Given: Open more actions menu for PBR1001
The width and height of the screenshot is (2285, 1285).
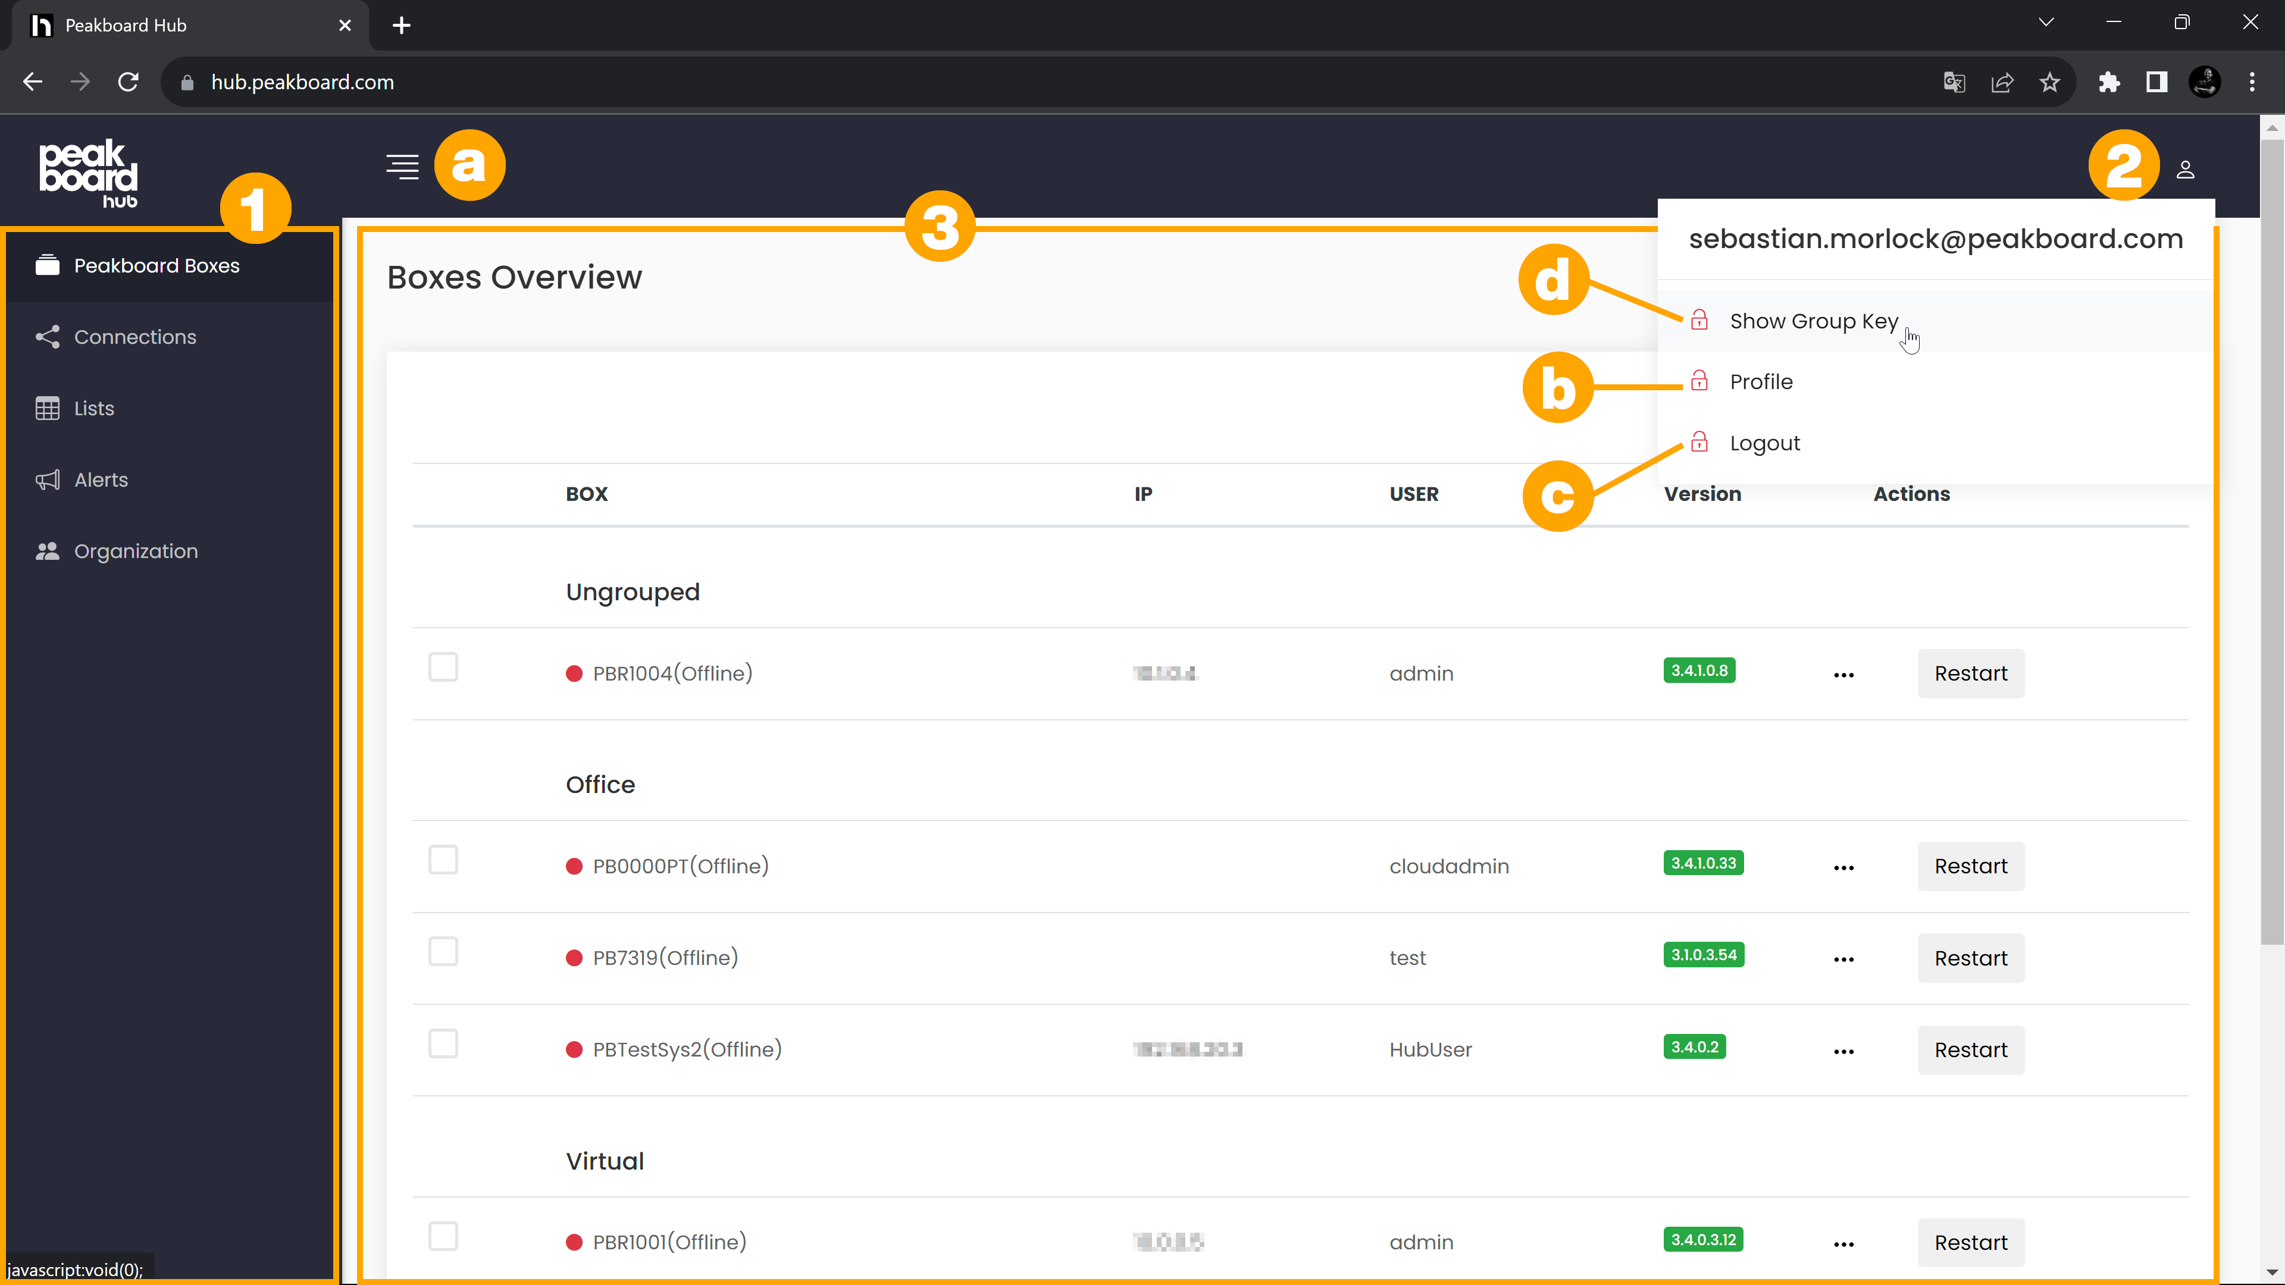Looking at the screenshot, I should tap(1843, 1244).
